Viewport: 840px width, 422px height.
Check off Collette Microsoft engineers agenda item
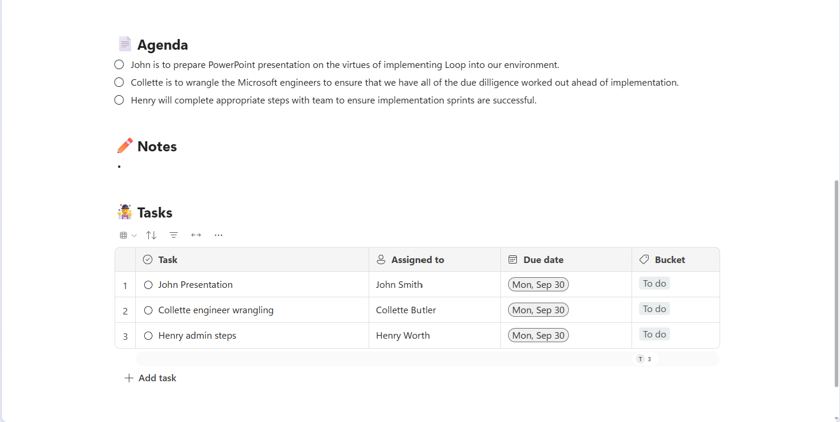point(119,82)
